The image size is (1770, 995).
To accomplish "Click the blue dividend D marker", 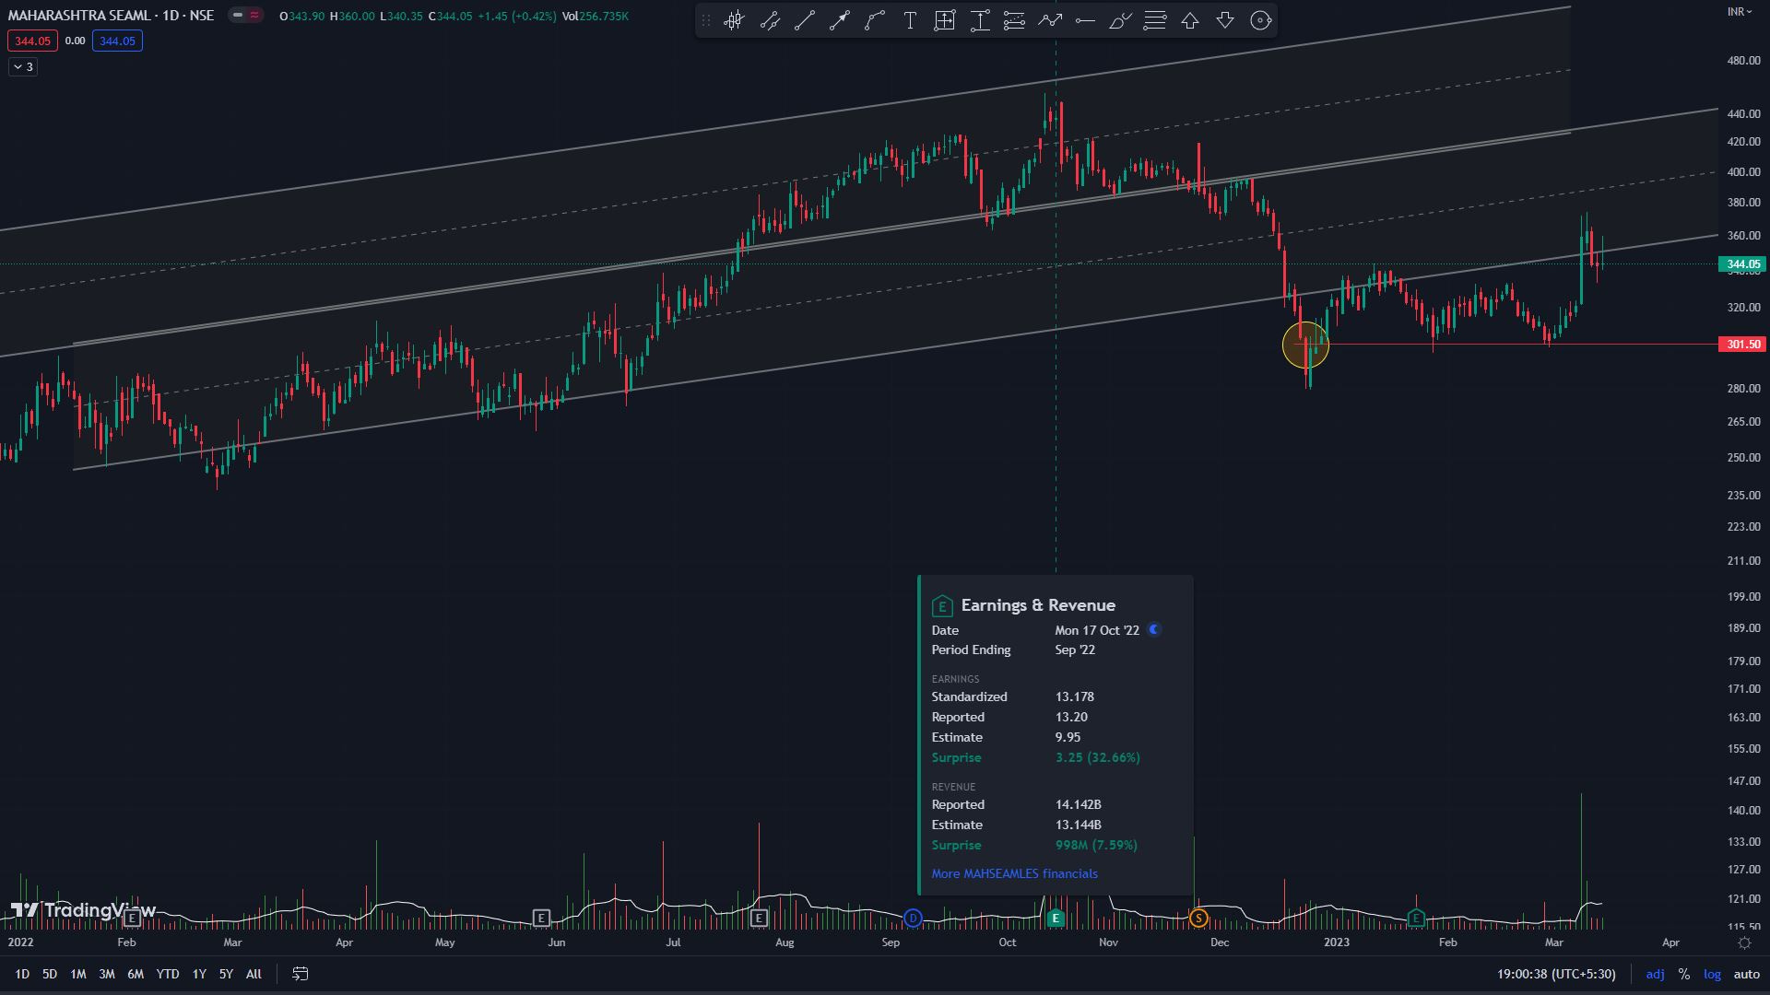I will pyautogui.click(x=913, y=918).
